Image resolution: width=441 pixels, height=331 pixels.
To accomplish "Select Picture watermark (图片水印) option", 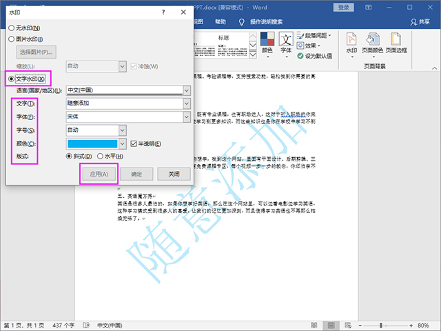I will (x=26, y=39).
